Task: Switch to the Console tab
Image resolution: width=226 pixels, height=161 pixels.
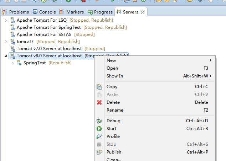Action: click(44, 12)
